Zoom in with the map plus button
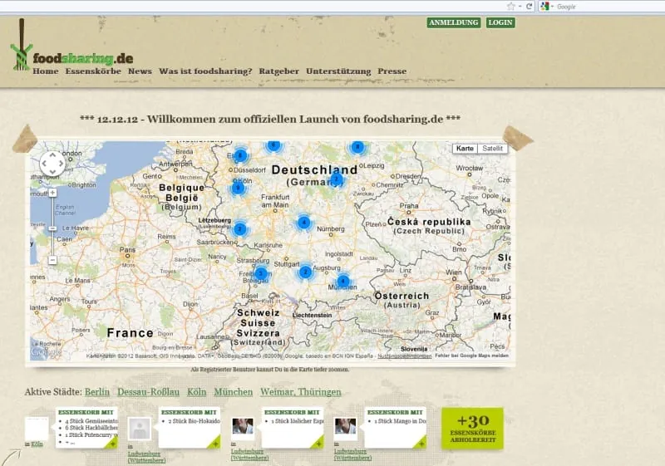The height and width of the screenshot is (466, 665). click(x=52, y=193)
